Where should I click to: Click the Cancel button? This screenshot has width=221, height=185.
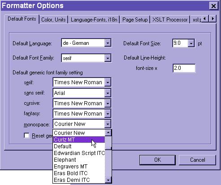pyautogui.click(x=197, y=160)
